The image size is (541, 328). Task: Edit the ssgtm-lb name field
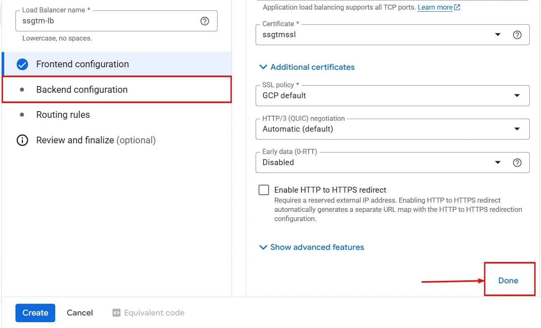tap(84, 21)
